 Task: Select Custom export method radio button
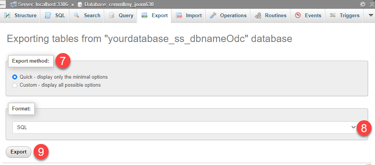(15, 85)
